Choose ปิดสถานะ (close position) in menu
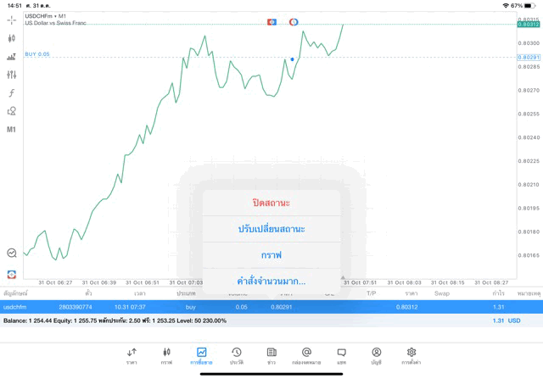Viewport: 543px width, 379px height. click(x=271, y=203)
